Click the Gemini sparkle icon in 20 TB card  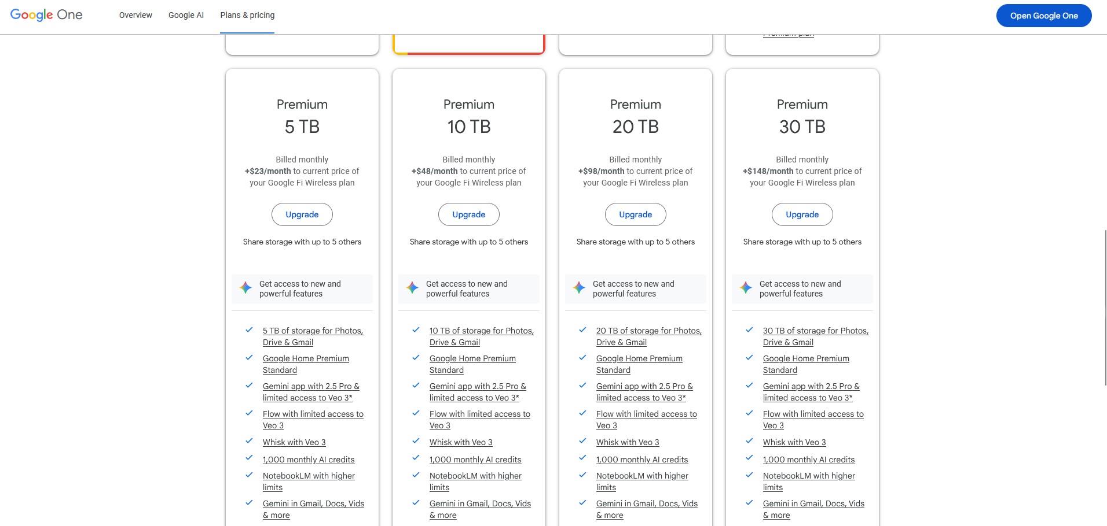(579, 288)
